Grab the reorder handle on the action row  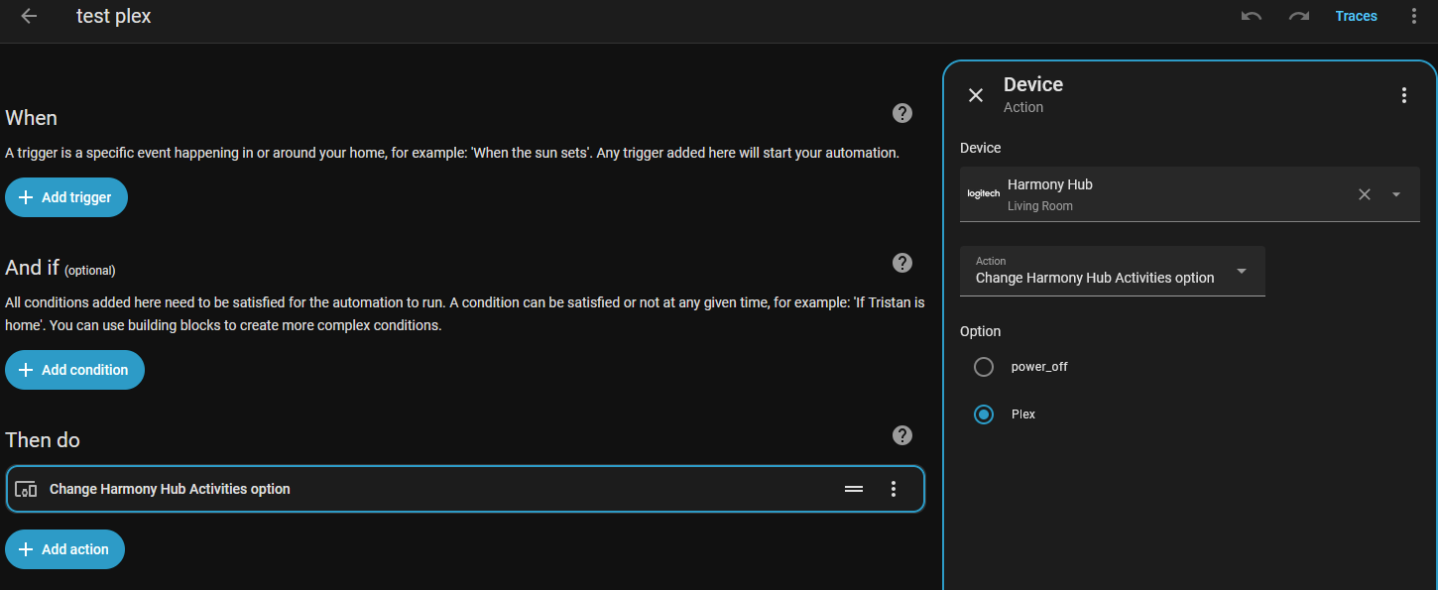click(854, 489)
